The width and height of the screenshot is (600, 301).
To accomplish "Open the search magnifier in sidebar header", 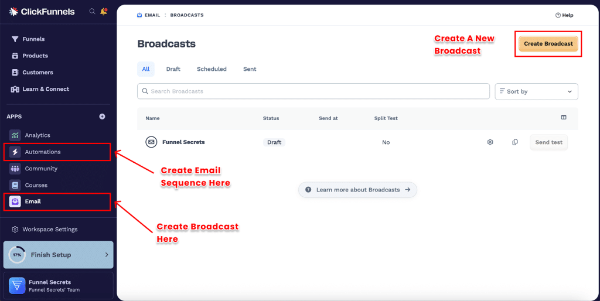I will (x=92, y=12).
